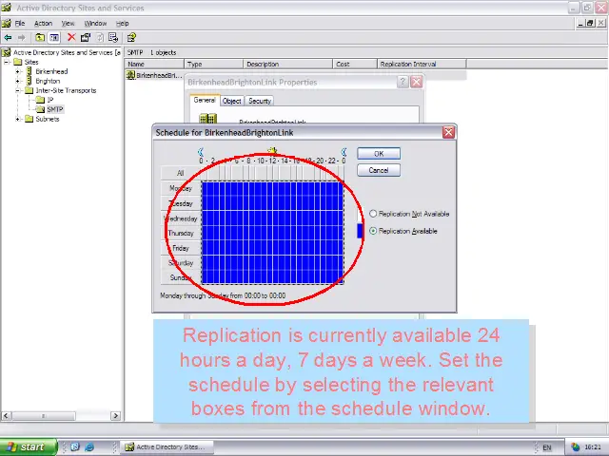Screen dimensions: 609x456
Task: Click the Properties toolbar icon
Action: pyautogui.click(x=86, y=37)
